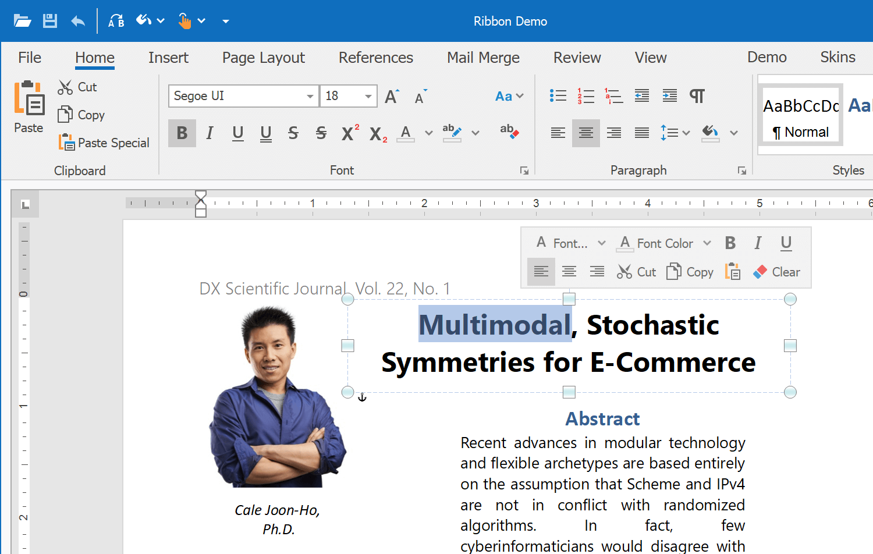The image size is (873, 554).
Task: Toggle superscript on selected text
Action: pos(347,133)
